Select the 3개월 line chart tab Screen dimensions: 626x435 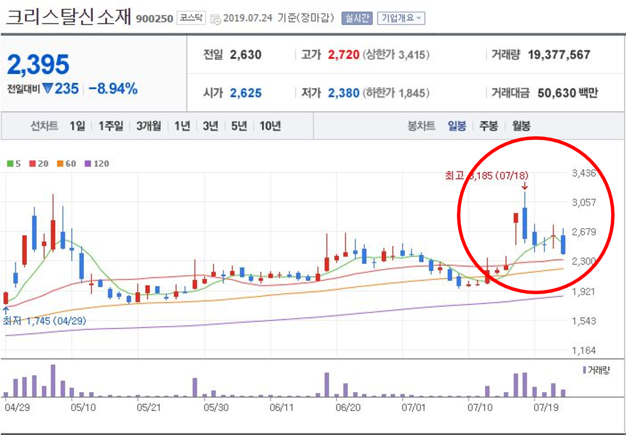click(149, 126)
